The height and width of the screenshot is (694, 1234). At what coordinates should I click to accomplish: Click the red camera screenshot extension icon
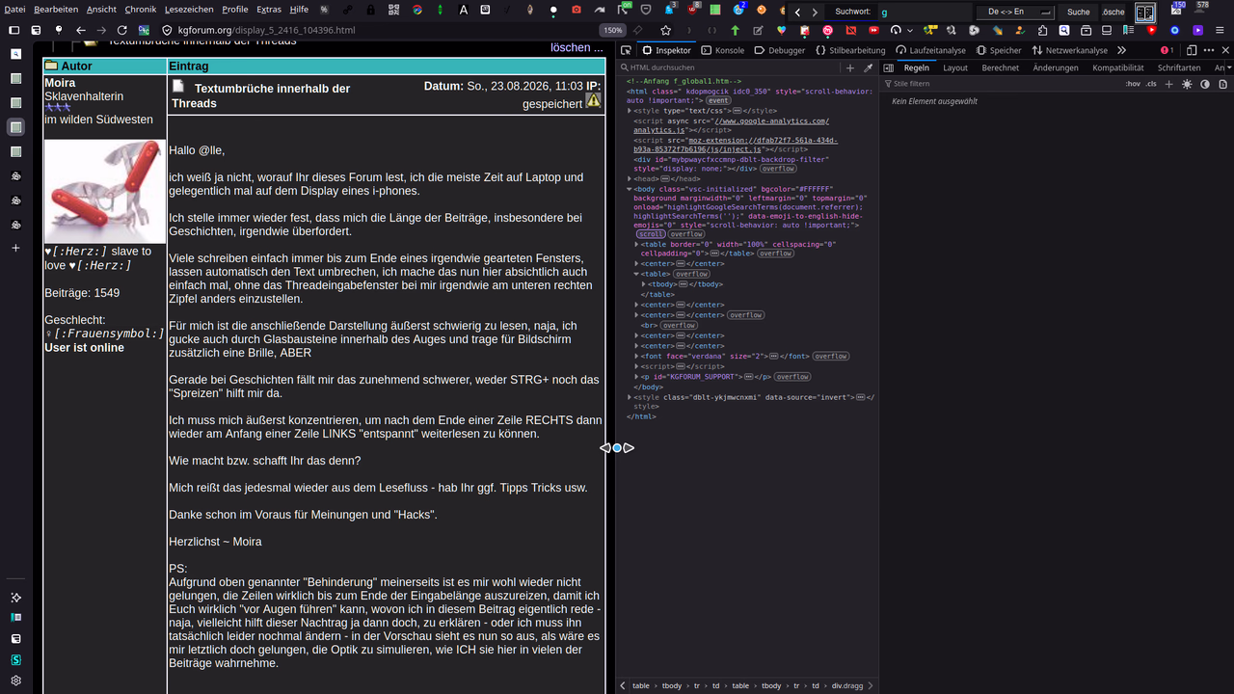(x=577, y=11)
